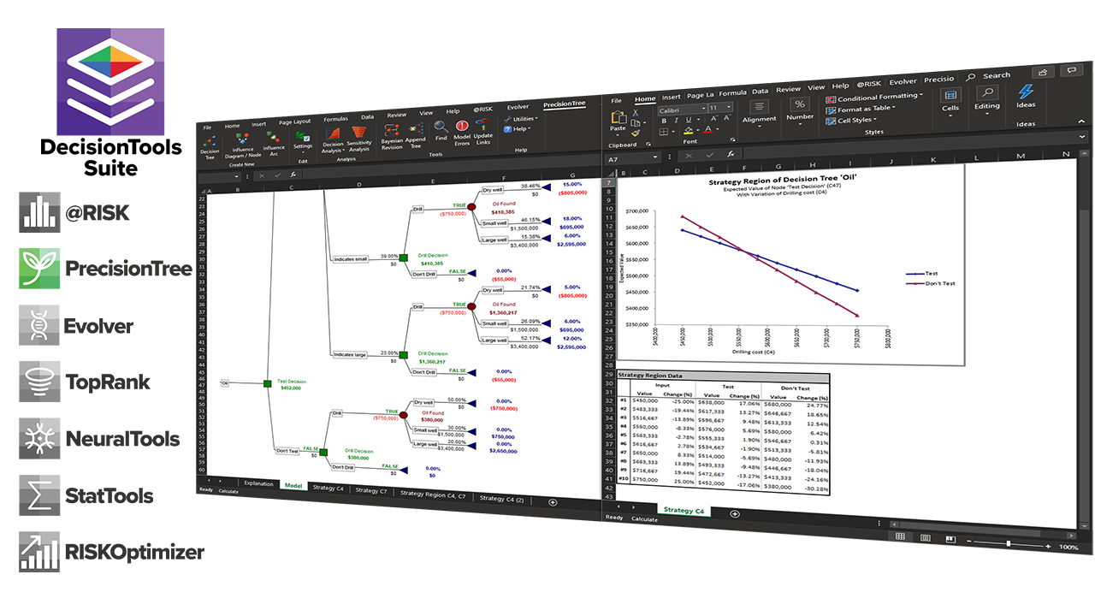The width and height of the screenshot is (1095, 616).
Task: Select the Strategy C4 (2) sheet tab
Action: (503, 498)
